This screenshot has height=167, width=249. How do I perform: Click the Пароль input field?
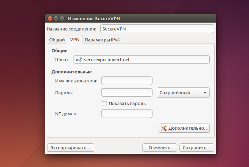[127, 92]
